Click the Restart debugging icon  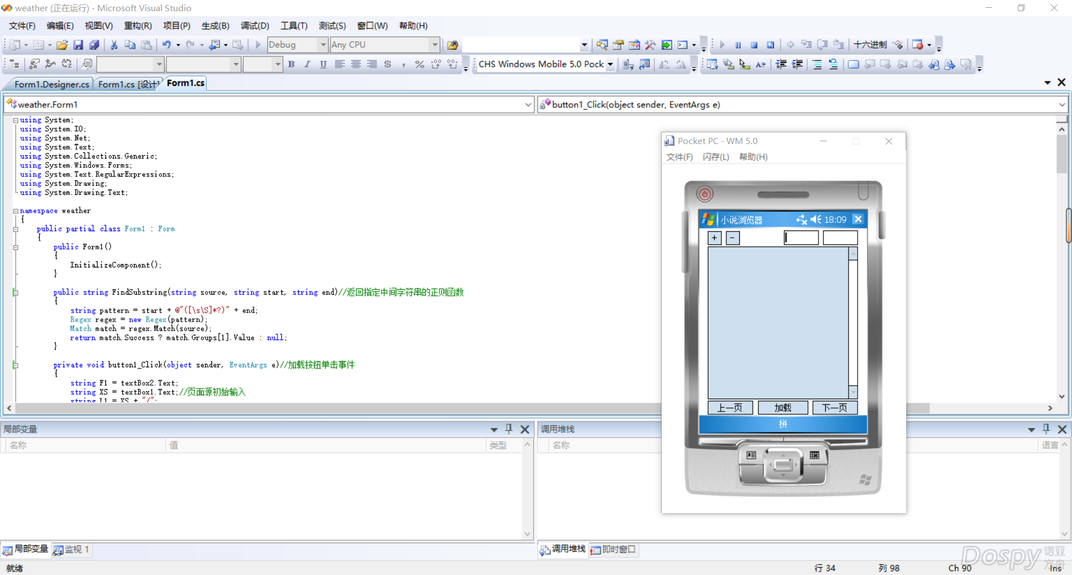770,45
